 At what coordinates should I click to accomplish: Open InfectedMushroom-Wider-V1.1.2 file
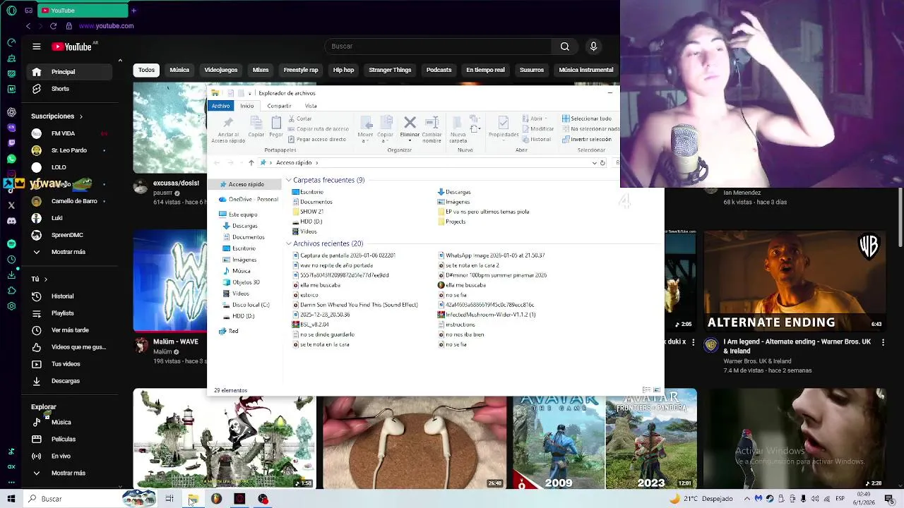tap(487, 315)
